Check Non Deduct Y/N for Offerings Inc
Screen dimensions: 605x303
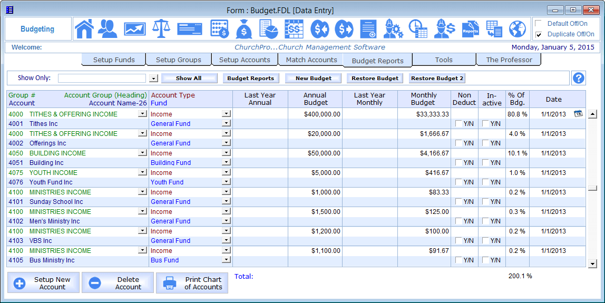click(458, 143)
